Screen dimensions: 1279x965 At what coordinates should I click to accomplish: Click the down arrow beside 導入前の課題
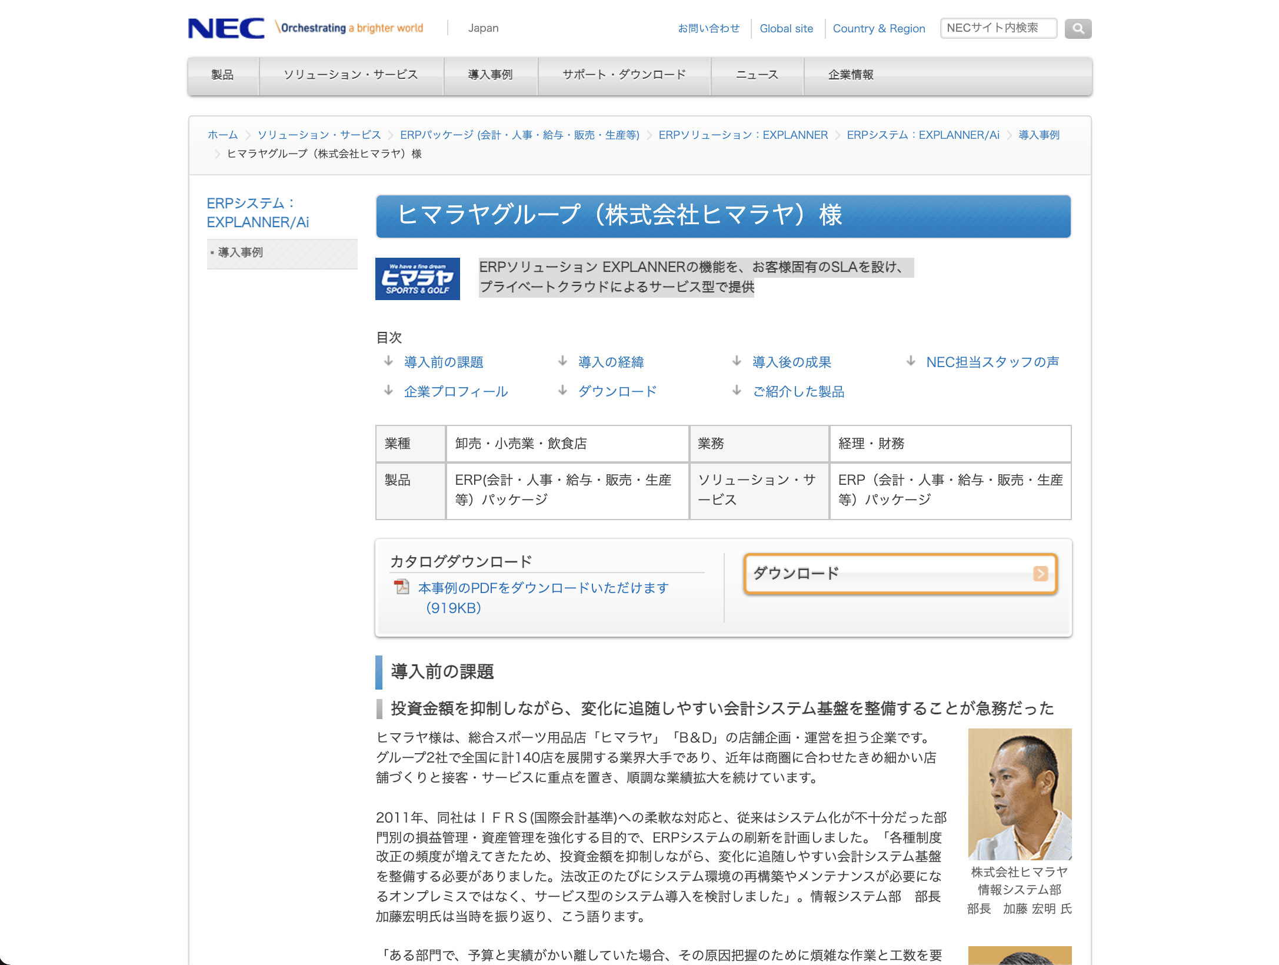point(388,361)
